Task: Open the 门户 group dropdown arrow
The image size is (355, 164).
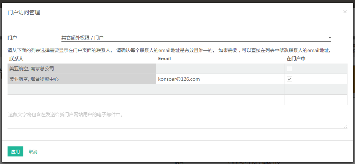Action: coord(329,38)
